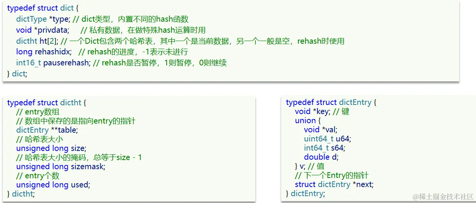Viewport: 476px width, 203px height.
Task: Click the '// 哈希表大小' comment line
Action: pos(40,139)
